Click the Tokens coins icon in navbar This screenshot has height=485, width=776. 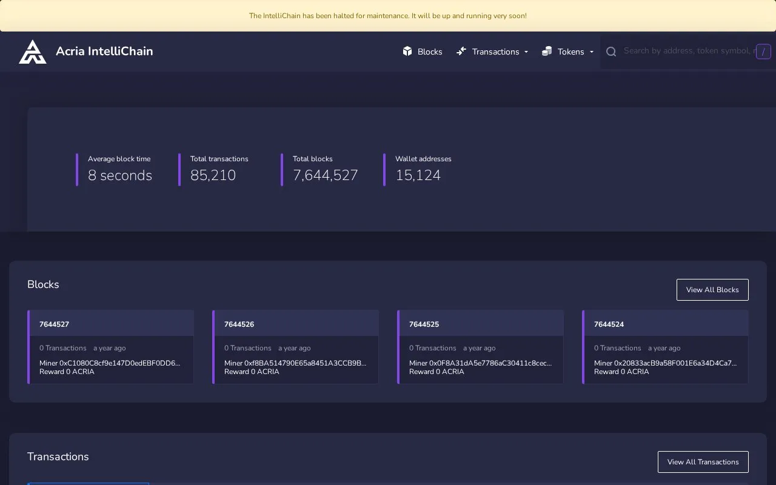click(x=547, y=52)
